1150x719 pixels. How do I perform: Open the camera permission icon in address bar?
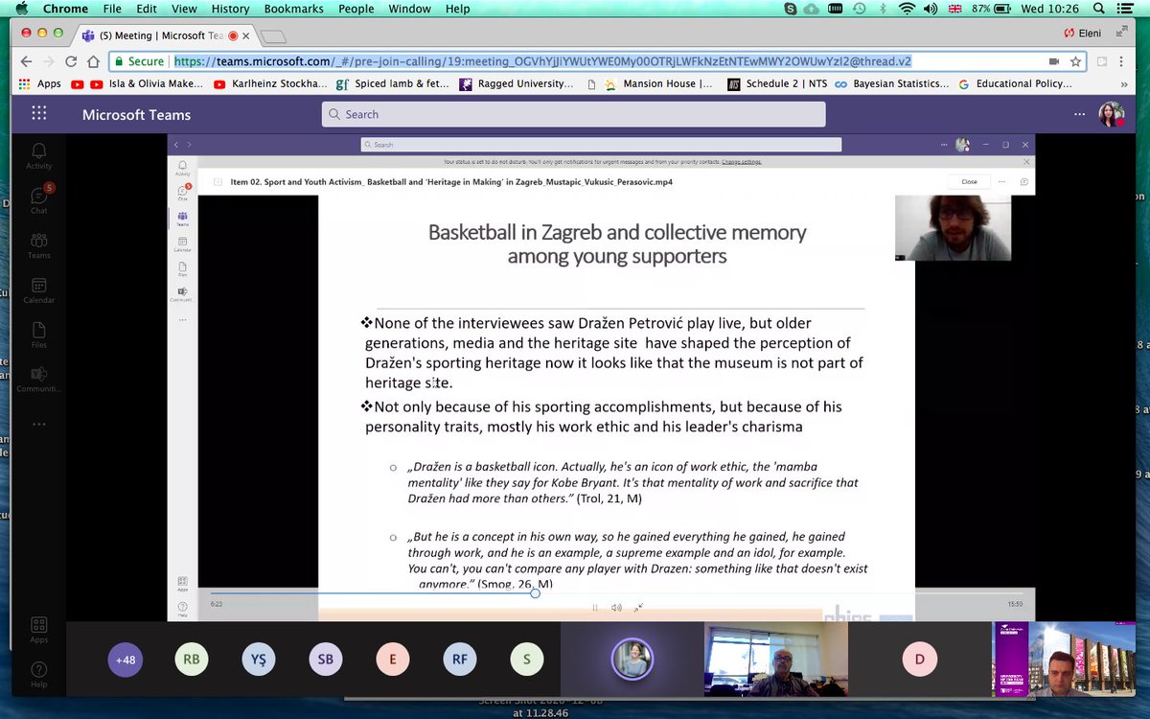[x=1054, y=61]
